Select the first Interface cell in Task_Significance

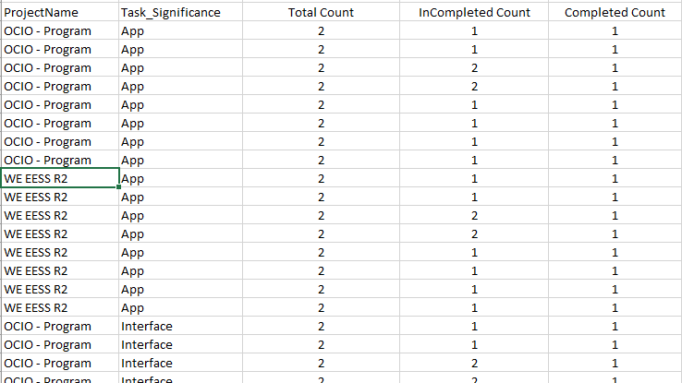(180, 326)
